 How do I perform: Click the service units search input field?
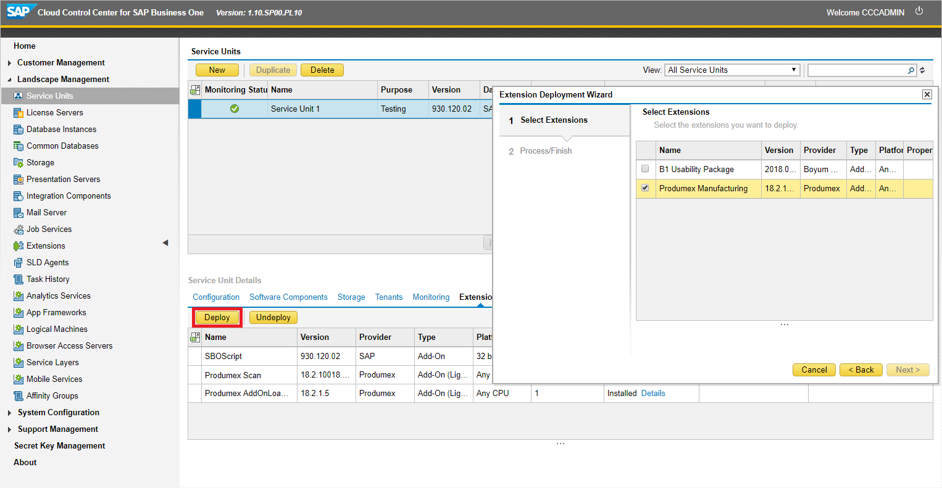(x=857, y=70)
